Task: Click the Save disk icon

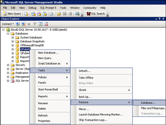Action: (x=64, y=14)
